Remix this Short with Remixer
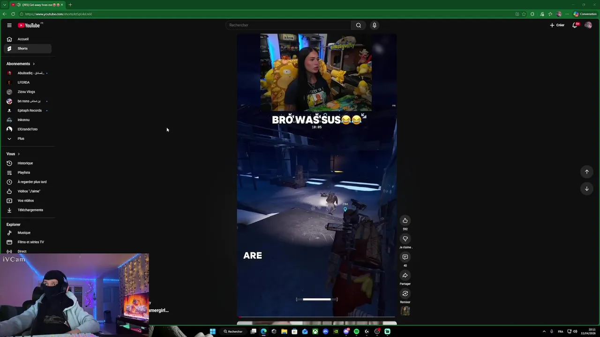 (405, 293)
